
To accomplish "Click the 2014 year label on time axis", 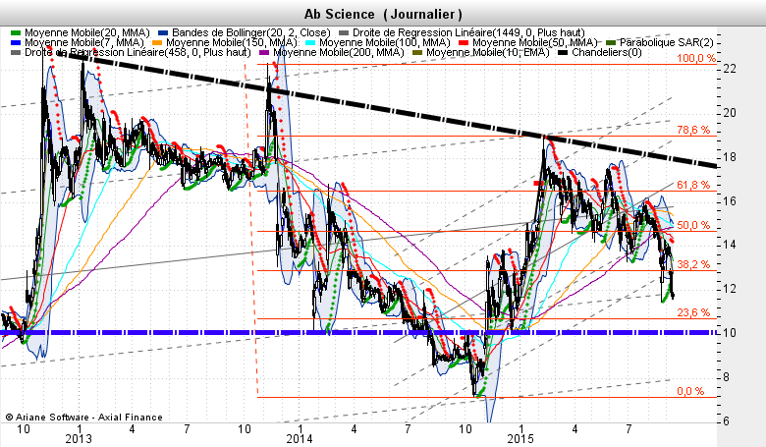I will [300, 439].
